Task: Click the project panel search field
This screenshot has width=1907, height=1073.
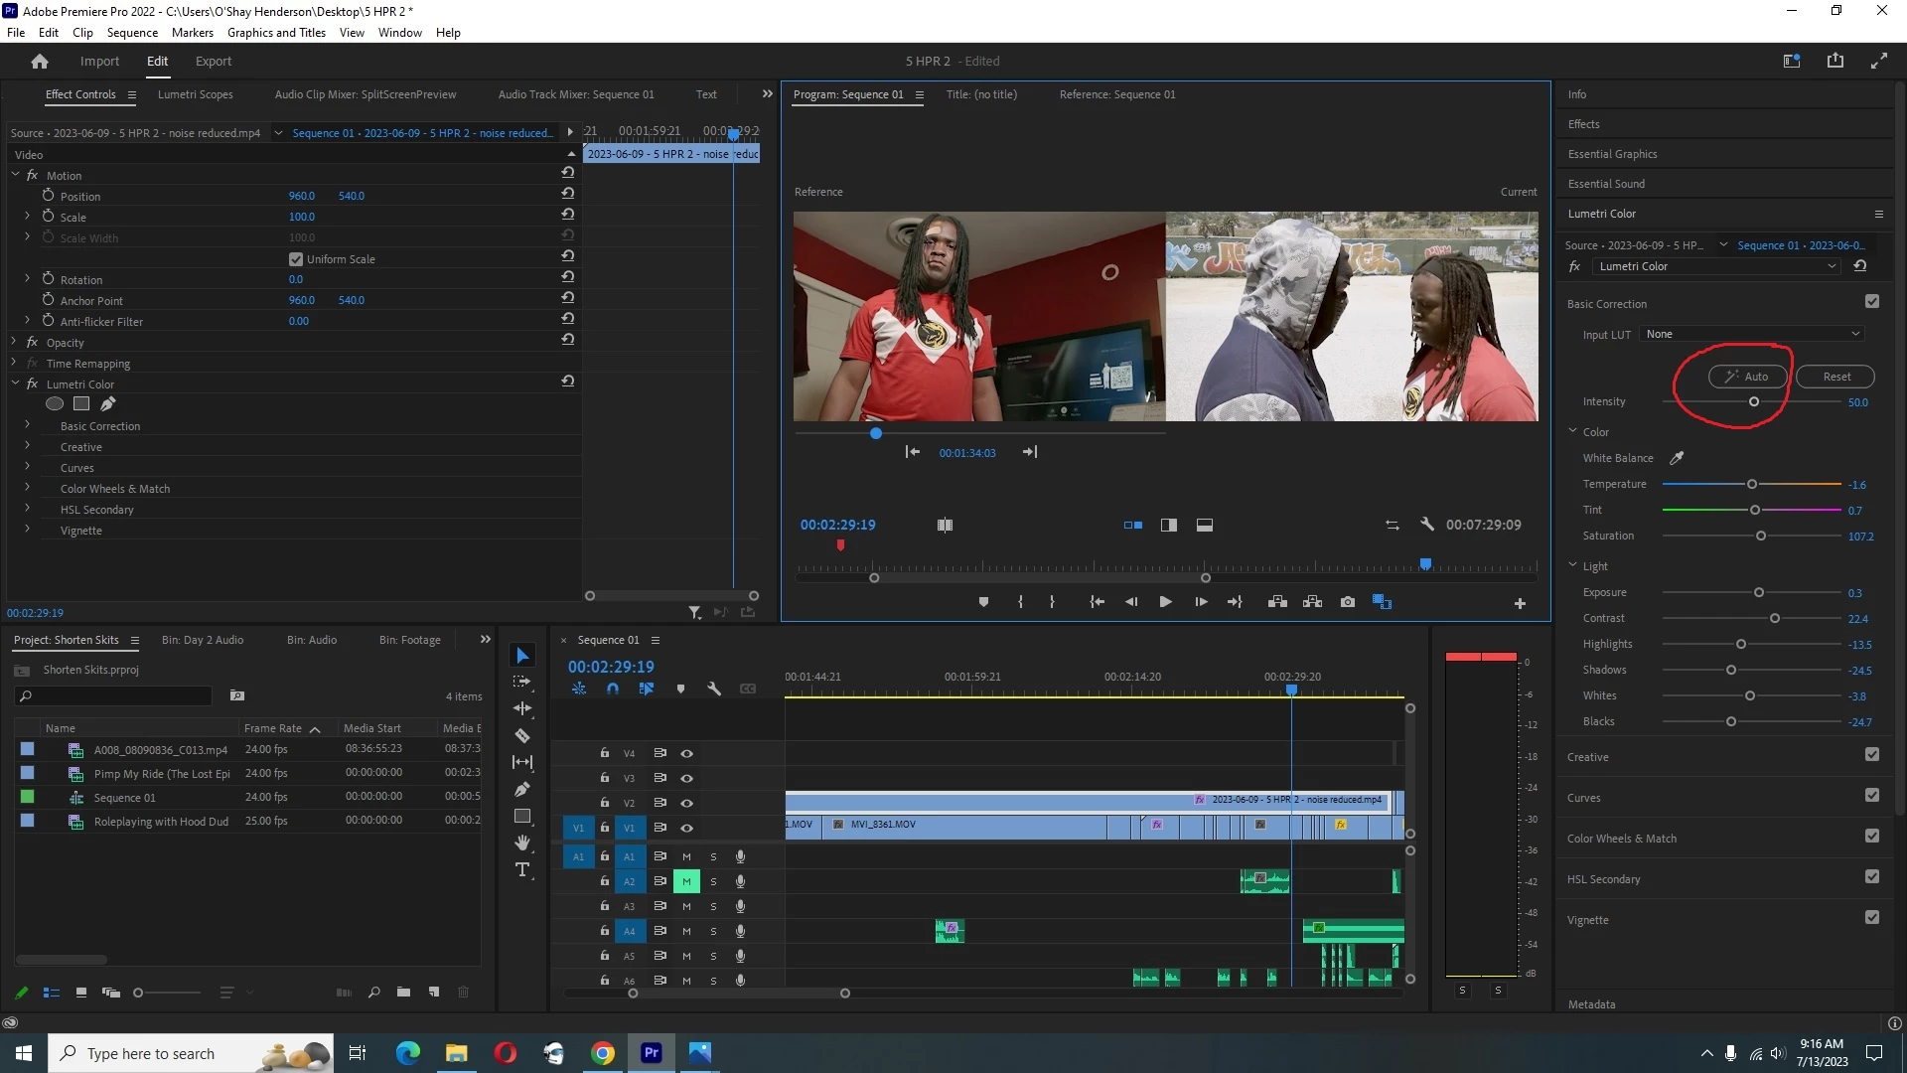Action: (117, 695)
